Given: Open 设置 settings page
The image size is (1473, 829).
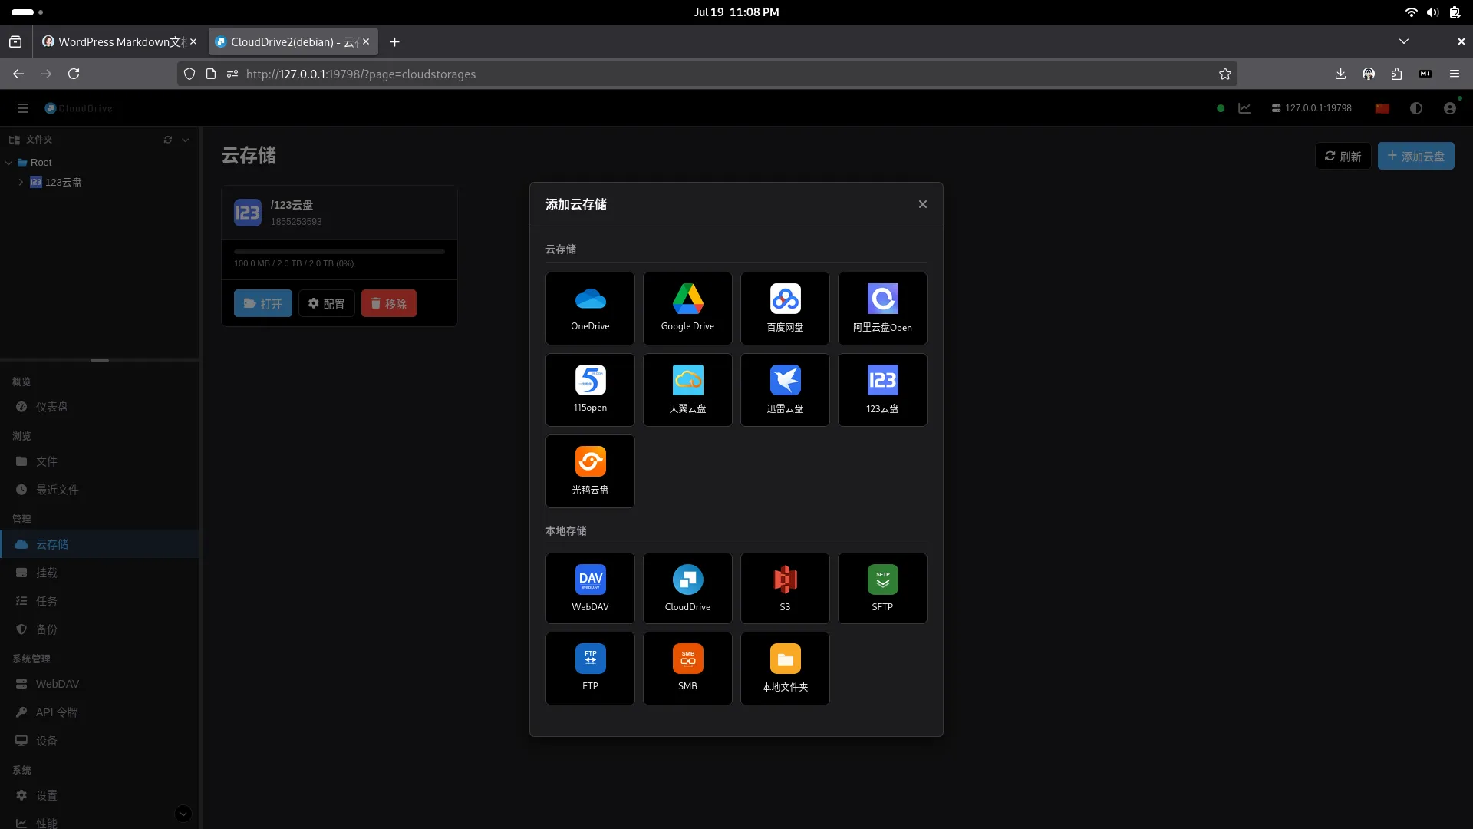Looking at the screenshot, I should (x=100, y=795).
